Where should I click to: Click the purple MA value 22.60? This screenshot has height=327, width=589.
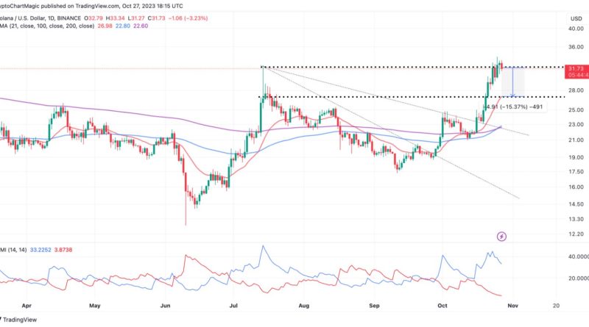(141, 26)
